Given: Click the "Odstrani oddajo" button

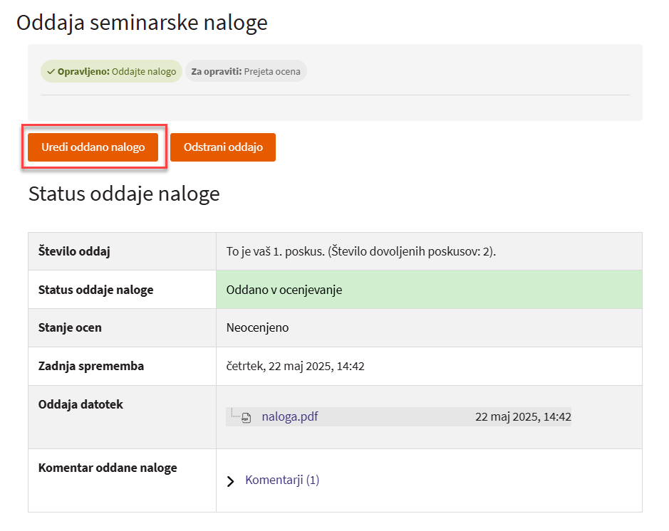Looking at the screenshot, I should click(223, 147).
